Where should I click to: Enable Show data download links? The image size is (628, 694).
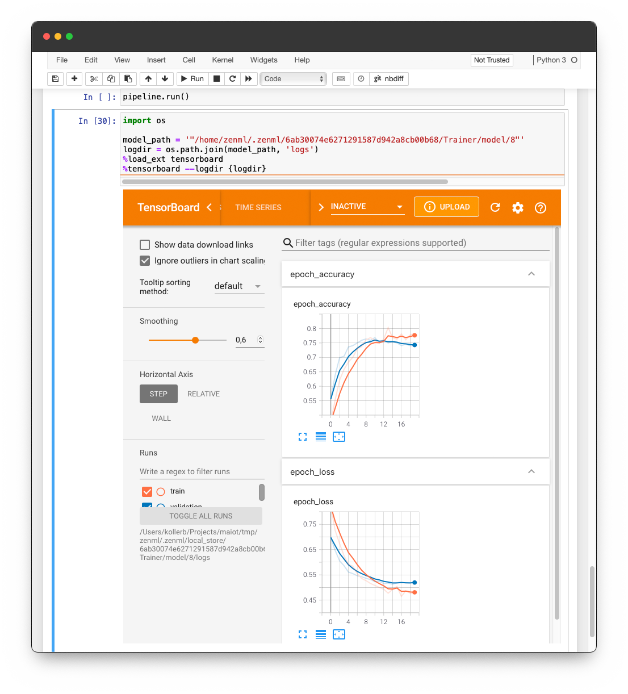click(x=145, y=244)
